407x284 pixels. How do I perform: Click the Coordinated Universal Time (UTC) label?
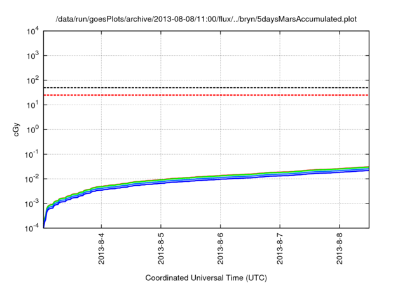coord(206,278)
